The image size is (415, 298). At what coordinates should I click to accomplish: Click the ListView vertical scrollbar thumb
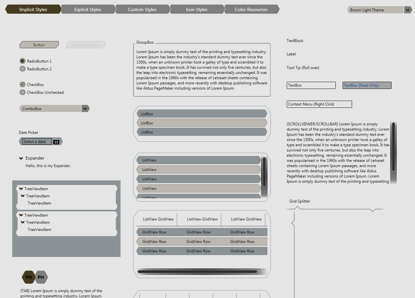click(x=264, y=172)
